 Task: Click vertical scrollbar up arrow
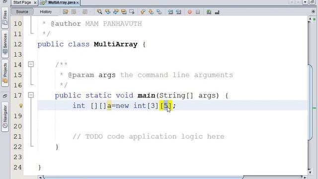[x=310, y=19]
